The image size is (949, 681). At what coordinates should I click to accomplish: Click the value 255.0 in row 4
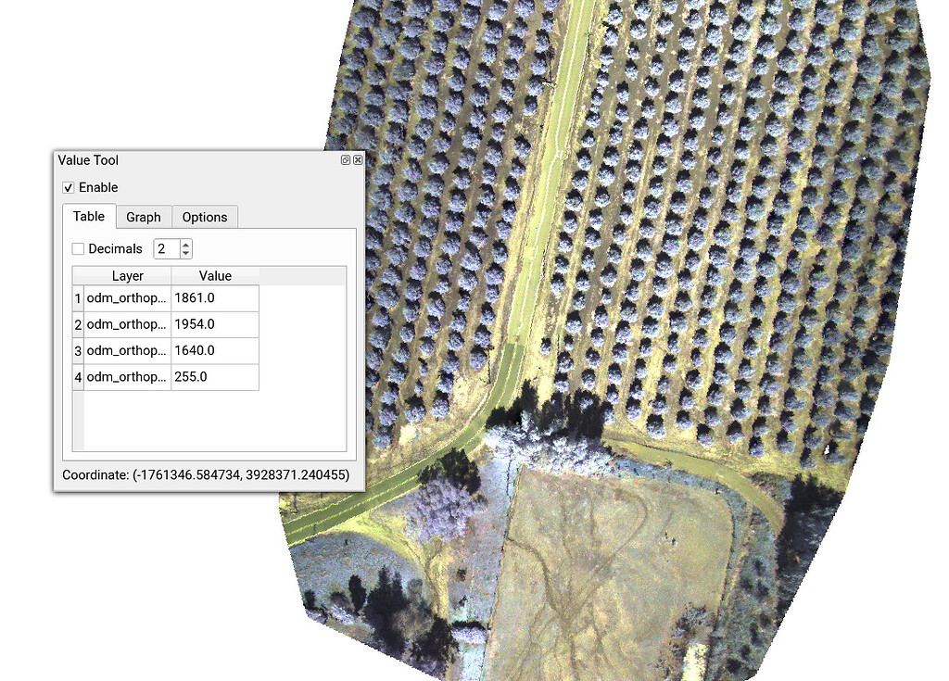(x=189, y=377)
